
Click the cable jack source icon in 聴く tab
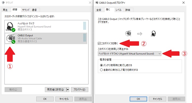128,33
